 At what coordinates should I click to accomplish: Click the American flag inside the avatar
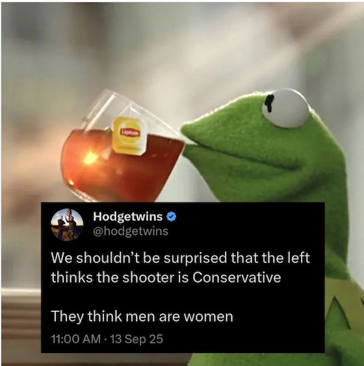tap(69, 214)
